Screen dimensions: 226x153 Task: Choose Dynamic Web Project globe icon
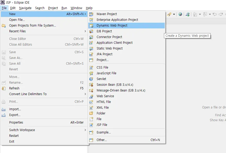coord(91,26)
